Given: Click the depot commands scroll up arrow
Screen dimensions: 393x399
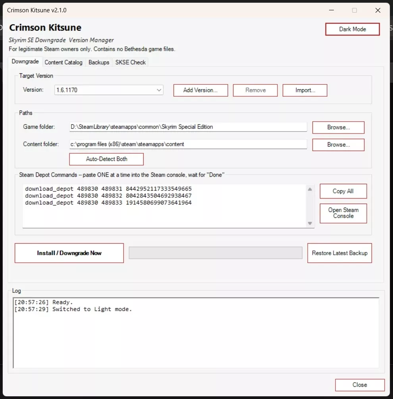Looking at the screenshot, I should (310, 189).
